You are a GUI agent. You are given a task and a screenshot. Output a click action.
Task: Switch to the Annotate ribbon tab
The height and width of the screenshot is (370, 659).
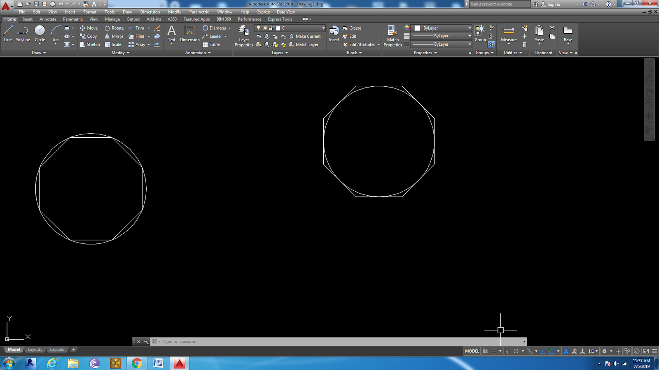pyautogui.click(x=47, y=19)
